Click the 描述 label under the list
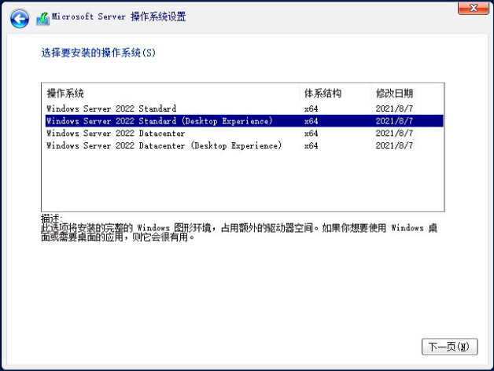Screen dimensions: 494x371 pos(50,218)
